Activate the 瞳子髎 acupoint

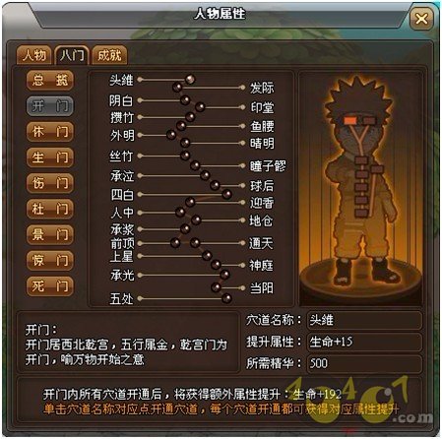click(x=268, y=166)
